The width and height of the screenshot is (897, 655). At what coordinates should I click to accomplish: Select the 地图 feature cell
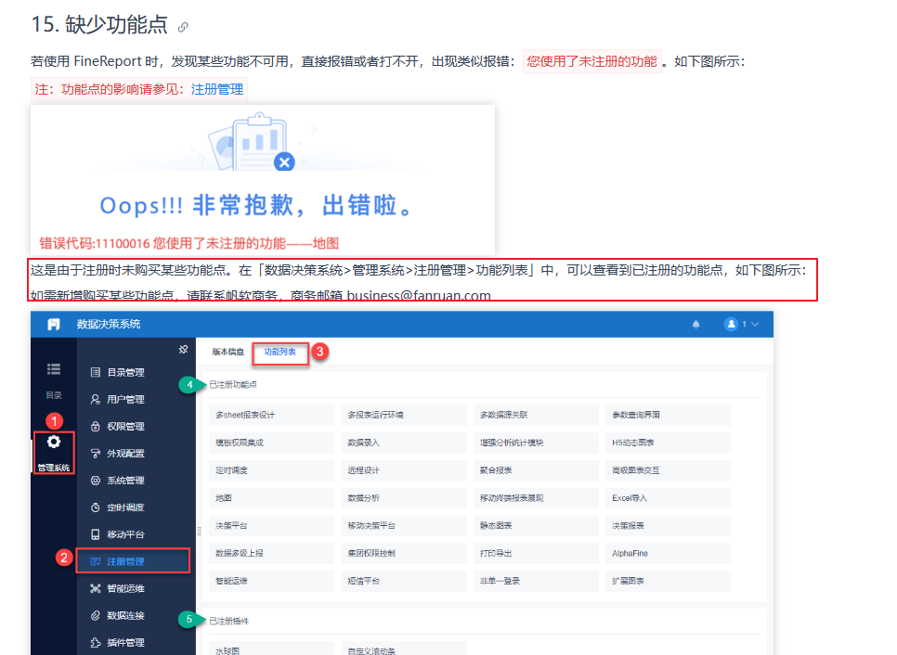[x=272, y=498]
